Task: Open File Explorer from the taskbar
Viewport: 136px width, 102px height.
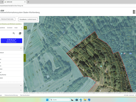Action: 85,100
